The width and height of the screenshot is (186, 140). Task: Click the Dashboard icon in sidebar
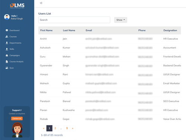[7, 30]
